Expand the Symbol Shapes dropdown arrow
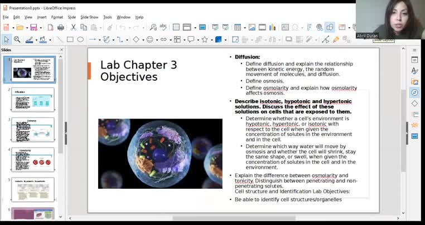This screenshot has height=225, width=425. pyautogui.click(x=157, y=40)
